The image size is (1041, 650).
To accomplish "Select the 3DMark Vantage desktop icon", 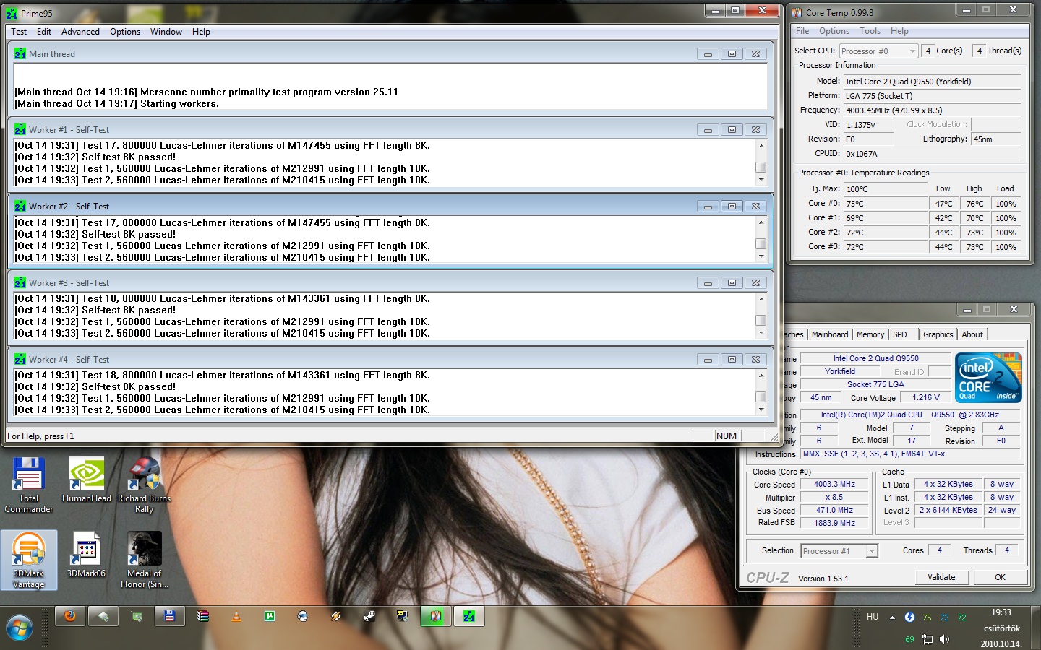I will tap(29, 560).
